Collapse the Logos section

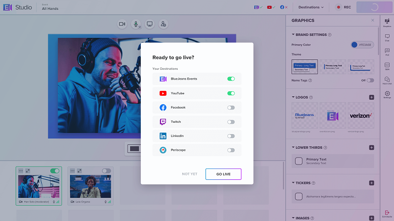293,97
